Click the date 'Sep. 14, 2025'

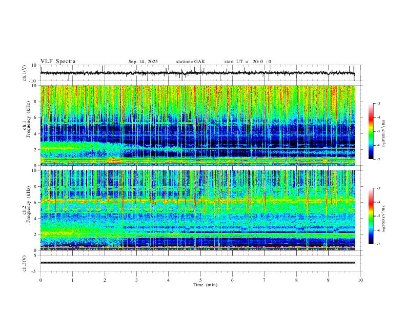click(x=143, y=62)
